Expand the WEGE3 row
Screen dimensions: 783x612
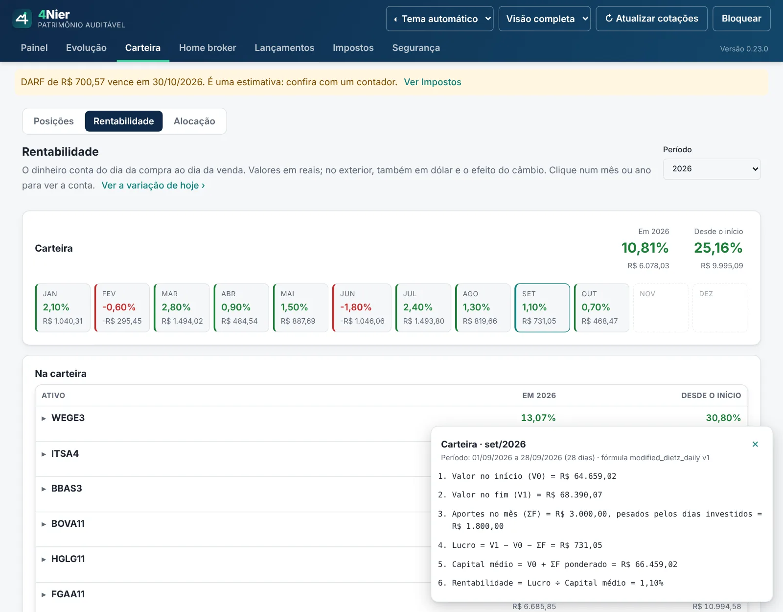(44, 418)
